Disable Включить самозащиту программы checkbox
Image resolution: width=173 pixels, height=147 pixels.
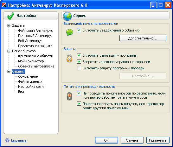click(x=79, y=55)
